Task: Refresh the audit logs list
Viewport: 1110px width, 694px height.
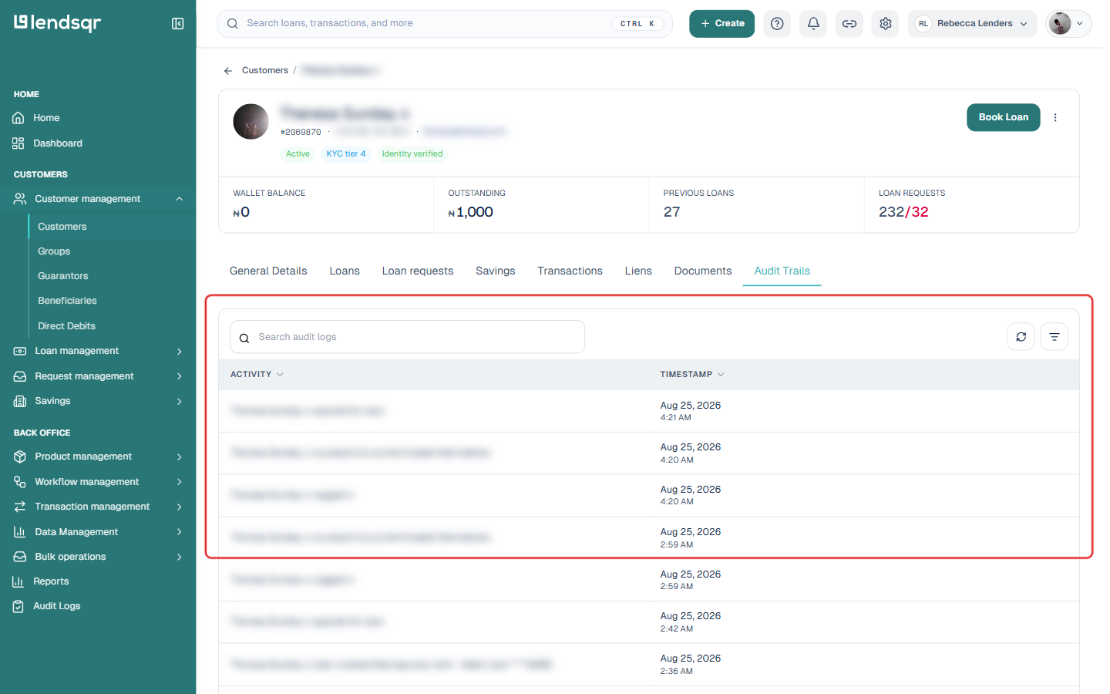Action: point(1021,337)
